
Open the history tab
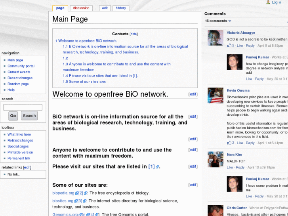point(121,8)
